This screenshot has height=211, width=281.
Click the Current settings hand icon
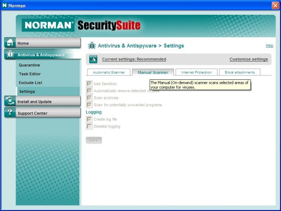click(93, 59)
